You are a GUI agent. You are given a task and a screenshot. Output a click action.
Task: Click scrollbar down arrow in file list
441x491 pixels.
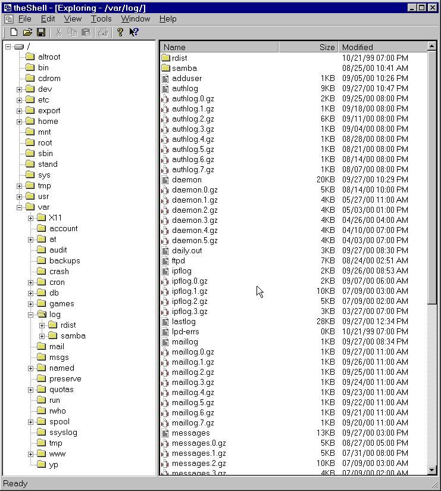tap(432, 471)
